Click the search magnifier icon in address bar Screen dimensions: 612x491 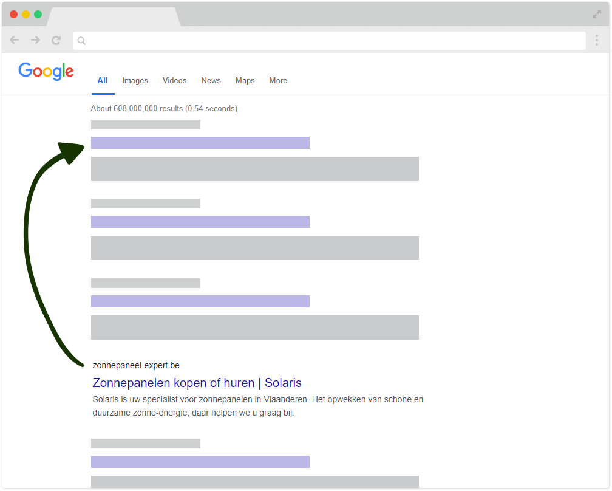(81, 41)
